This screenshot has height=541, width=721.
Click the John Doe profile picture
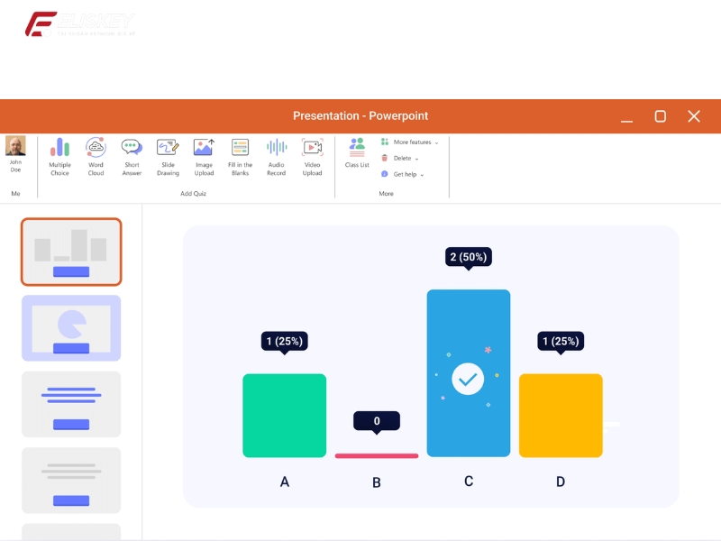coord(15,146)
